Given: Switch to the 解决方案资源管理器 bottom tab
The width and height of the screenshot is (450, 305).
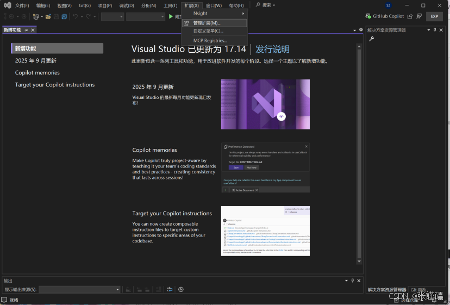Looking at the screenshot, I should pos(387,290).
